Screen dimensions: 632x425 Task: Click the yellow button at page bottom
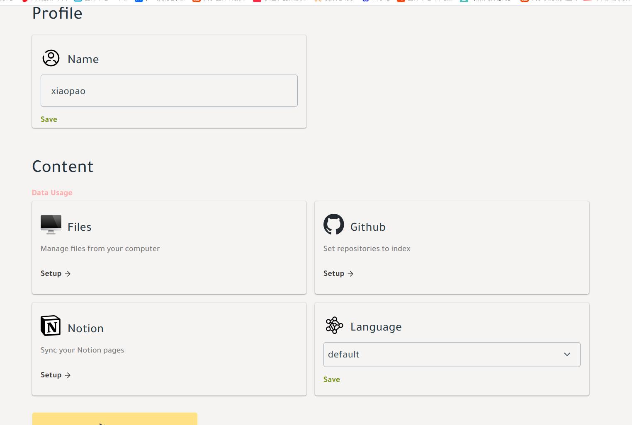(115, 419)
